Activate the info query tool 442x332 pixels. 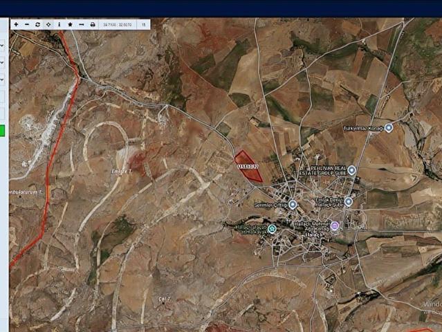tap(59, 24)
